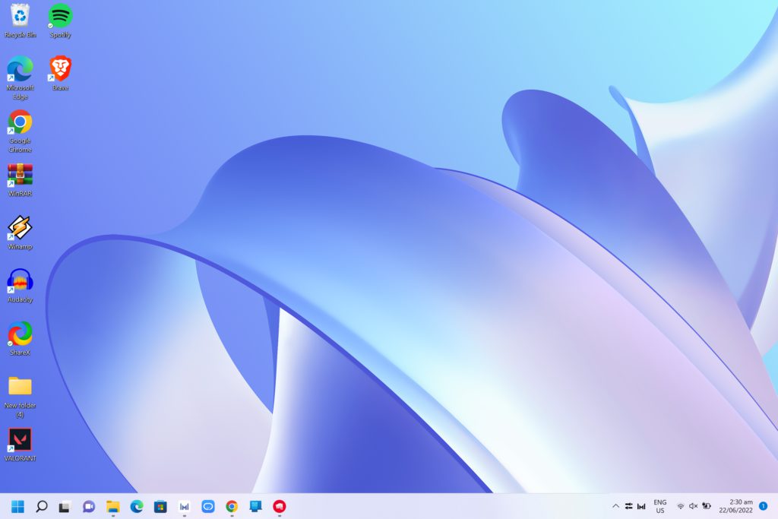Select the ShareX desktop shortcut
This screenshot has width=778, height=519.
(x=20, y=339)
